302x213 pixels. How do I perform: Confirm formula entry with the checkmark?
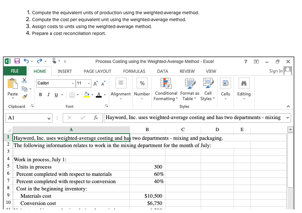(83, 118)
